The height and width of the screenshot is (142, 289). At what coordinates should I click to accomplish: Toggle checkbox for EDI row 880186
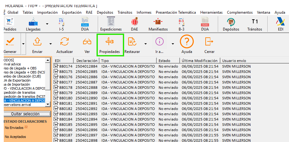56,130
